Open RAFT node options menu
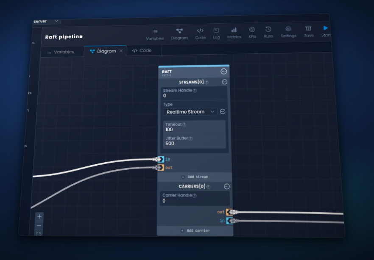 224,72
